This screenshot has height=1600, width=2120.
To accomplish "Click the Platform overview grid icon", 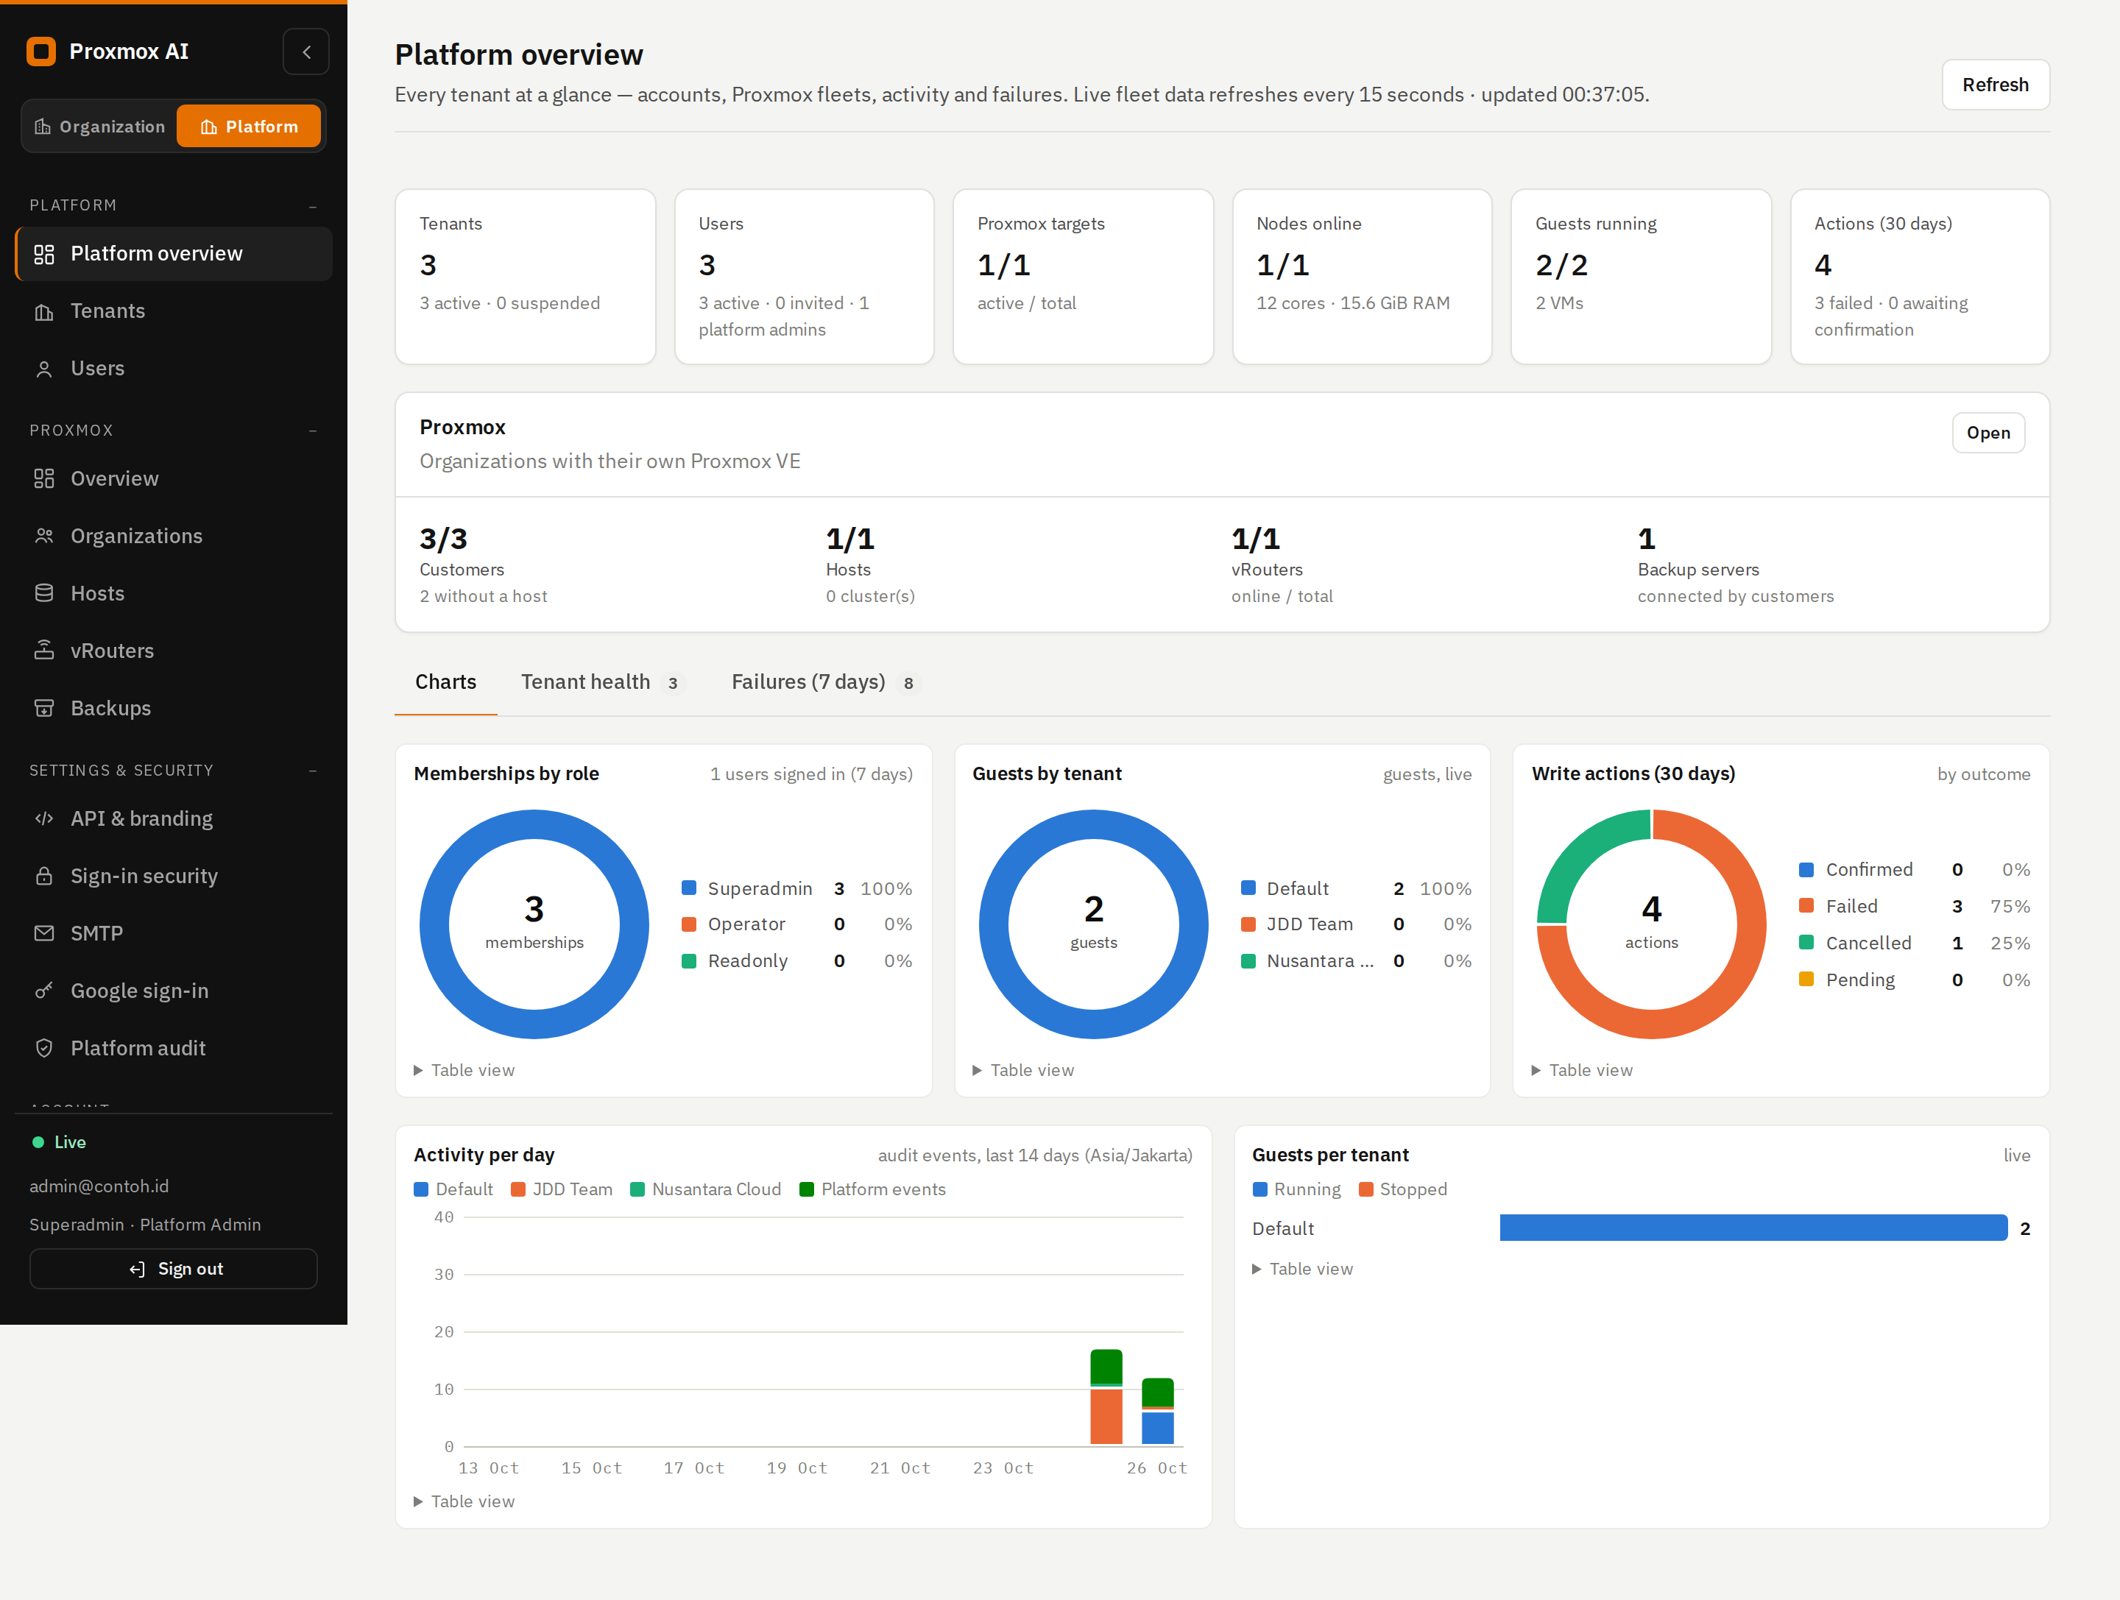I will click(x=44, y=254).
